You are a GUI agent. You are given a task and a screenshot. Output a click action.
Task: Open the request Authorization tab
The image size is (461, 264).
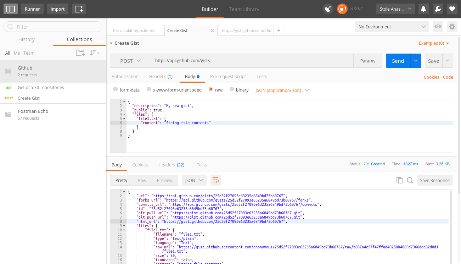click(125, 76)
